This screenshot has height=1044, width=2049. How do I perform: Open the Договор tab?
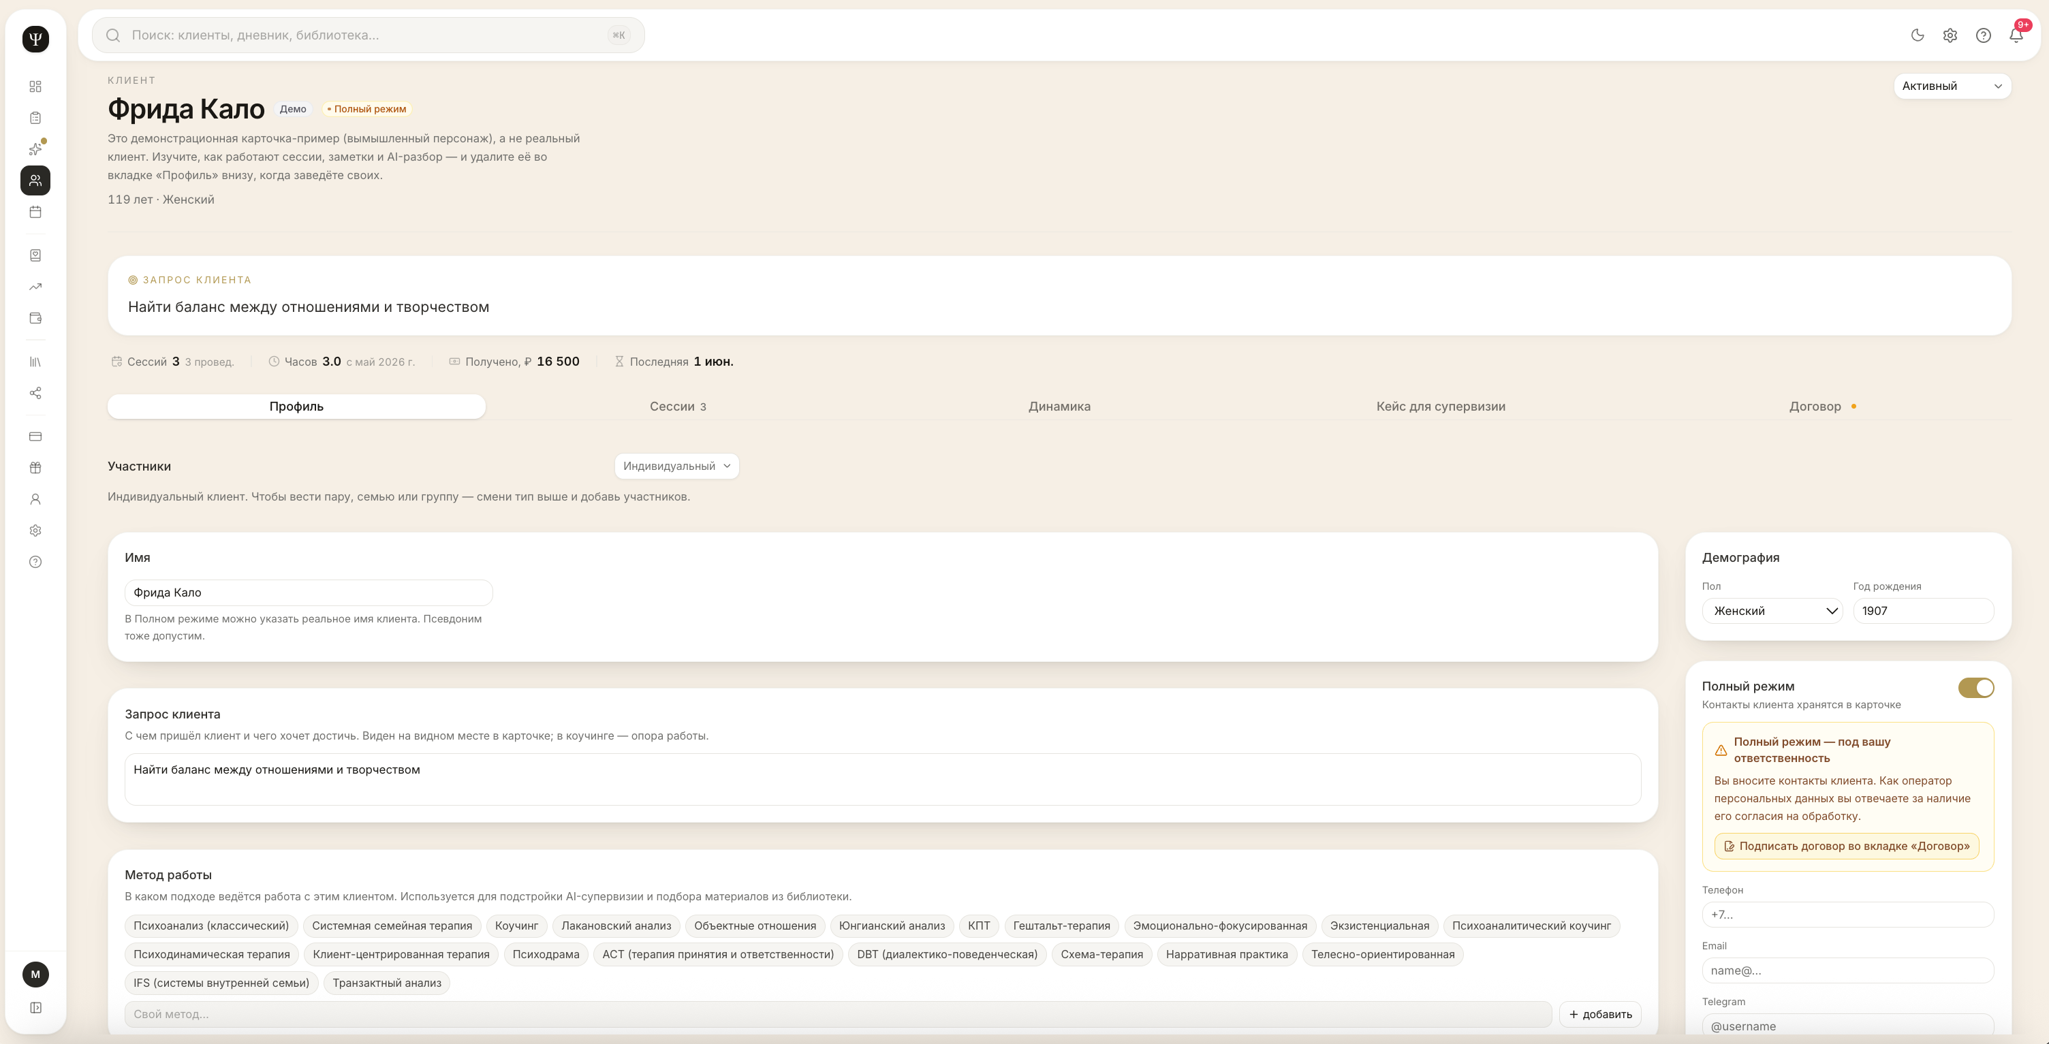click(1821, 407)
